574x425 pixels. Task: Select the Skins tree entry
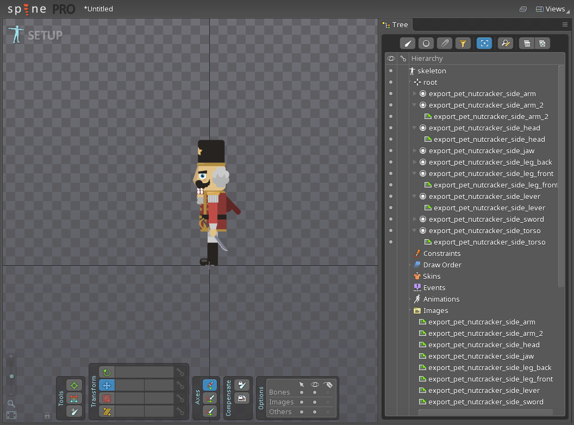pos(432,276)
